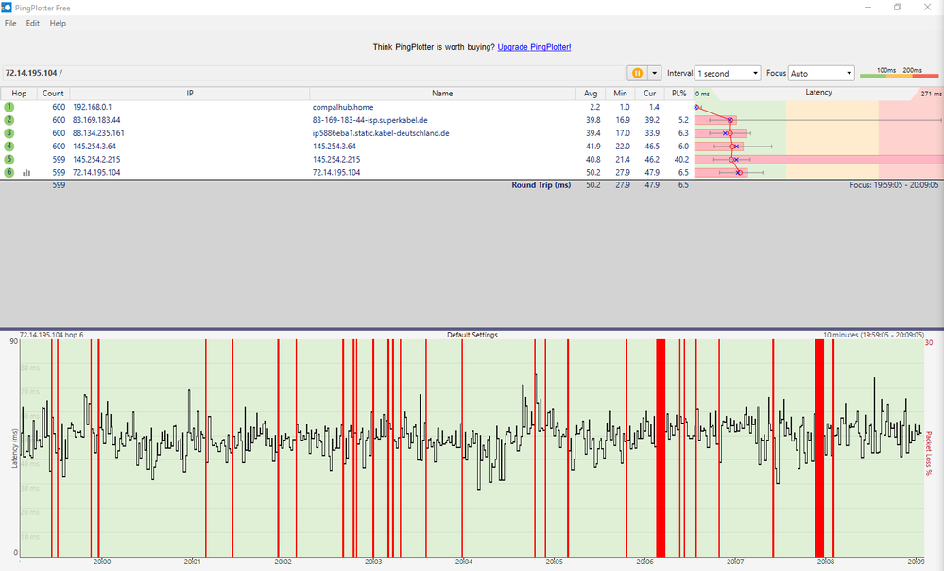Toggle the graph bar icon on hop 6

point(26,173)
